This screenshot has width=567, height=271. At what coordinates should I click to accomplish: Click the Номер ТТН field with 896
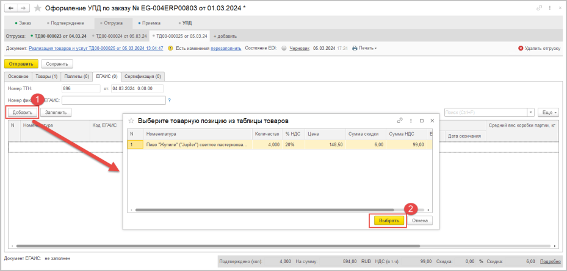coord(81,88)
